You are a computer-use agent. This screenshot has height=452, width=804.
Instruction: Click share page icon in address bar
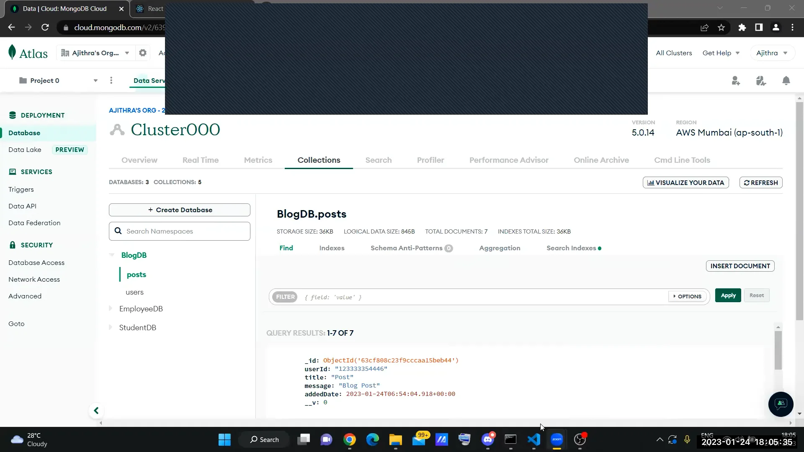click(x=704, y=28)
